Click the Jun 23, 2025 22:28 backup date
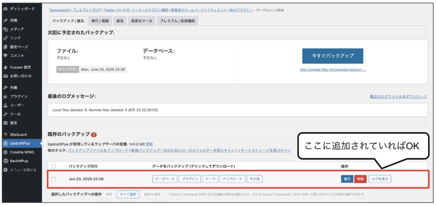The height and width of the screenshot is (206, 436). 86,179
